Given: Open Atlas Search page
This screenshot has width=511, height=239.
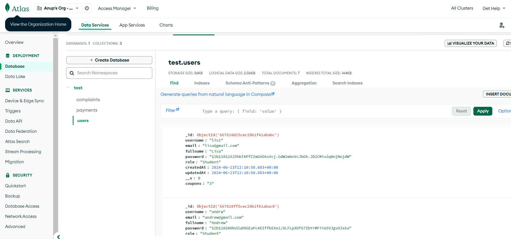Looking at the screenshot, I should click(17, 142).
